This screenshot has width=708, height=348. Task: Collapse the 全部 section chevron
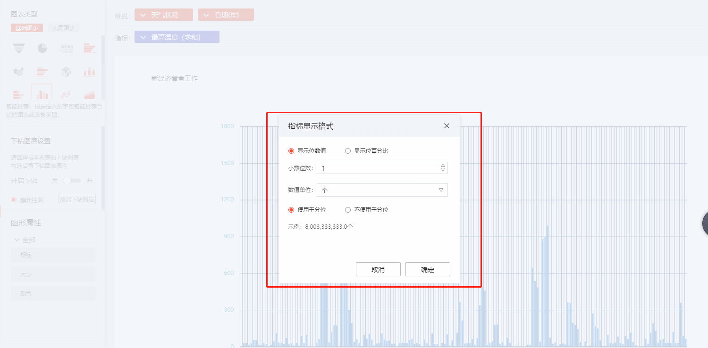coord(17,240)
